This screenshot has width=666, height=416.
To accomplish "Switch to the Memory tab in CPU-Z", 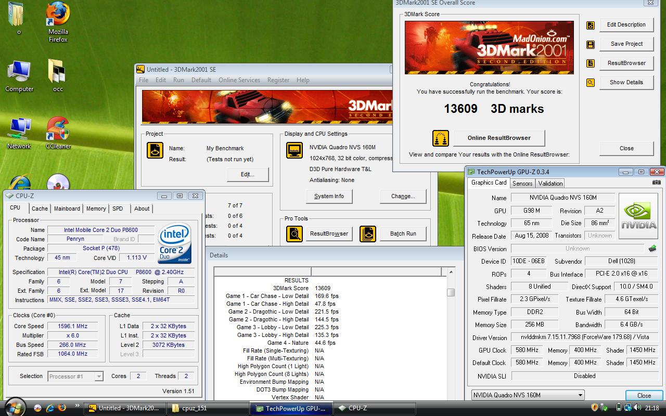I will click(x=96, y=209).
